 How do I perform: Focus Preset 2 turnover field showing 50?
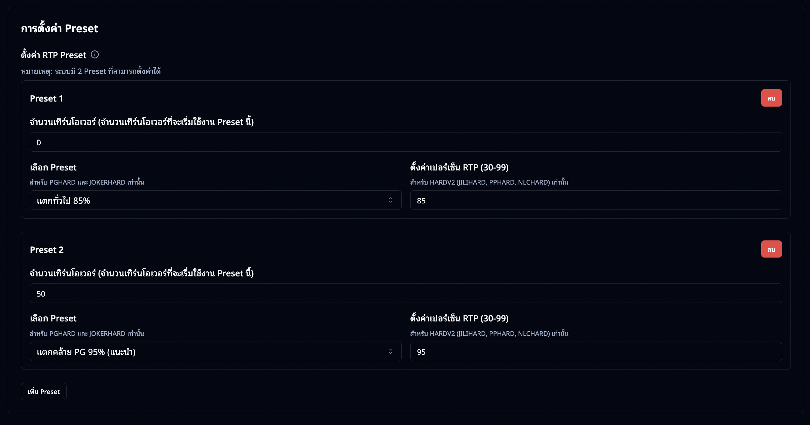406,294
